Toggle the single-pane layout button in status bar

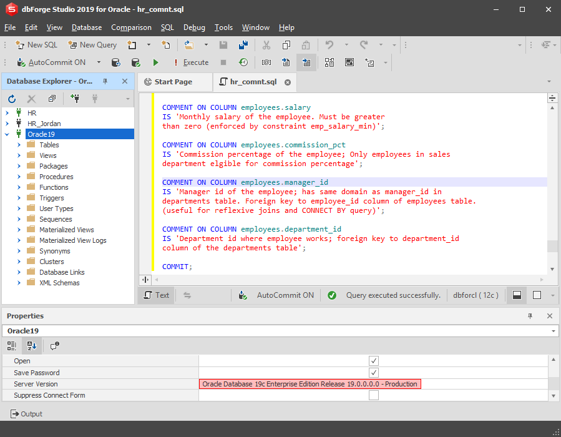coord(537,295)
